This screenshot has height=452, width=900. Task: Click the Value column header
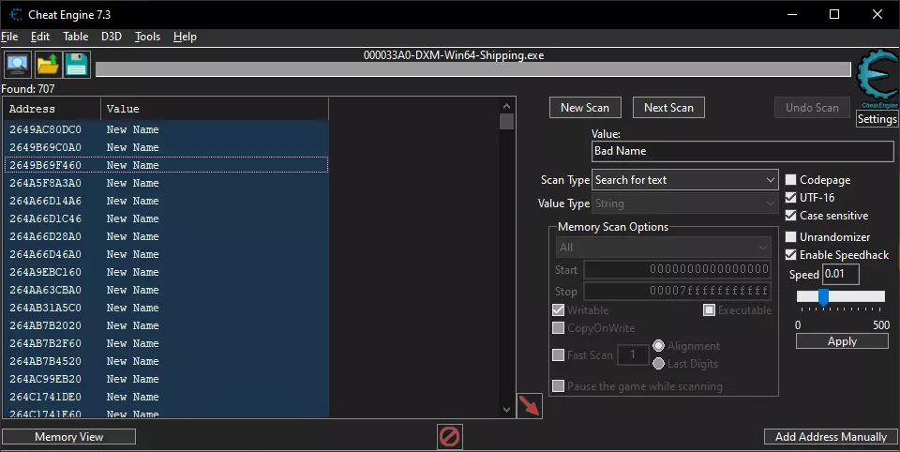click(x=215, y=109)
